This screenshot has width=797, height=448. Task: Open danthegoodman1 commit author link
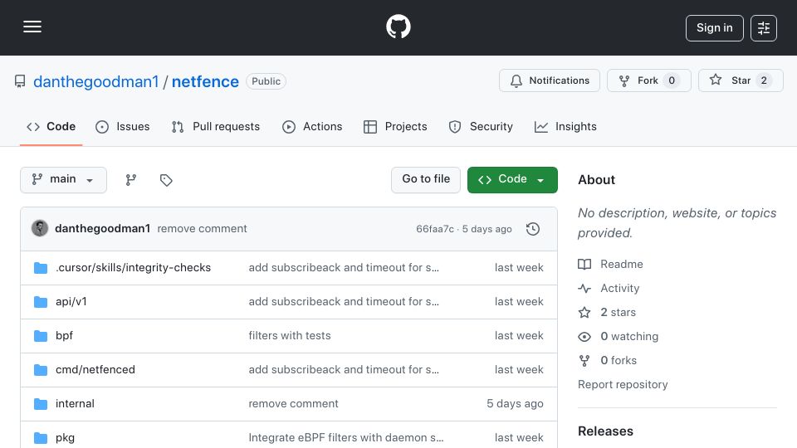pyautogui.click(x=102, y=229)
